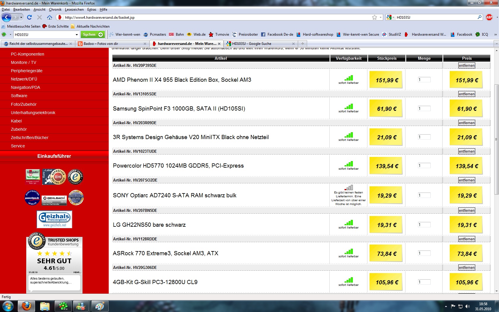Image resolution: width=499 pixels, height=312 pixels.
Task: Open the Bahn bookmark
Action: click(x=176, y=34)
